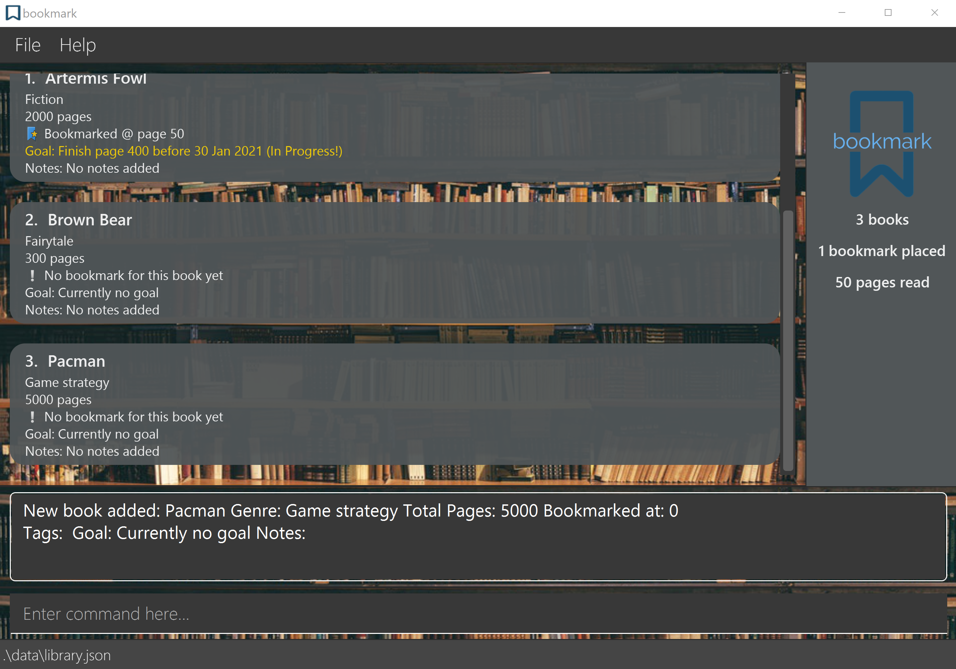956x669 pixels.
Task: Click the 'Fairytale' genre label
Action: pos(49,241)
